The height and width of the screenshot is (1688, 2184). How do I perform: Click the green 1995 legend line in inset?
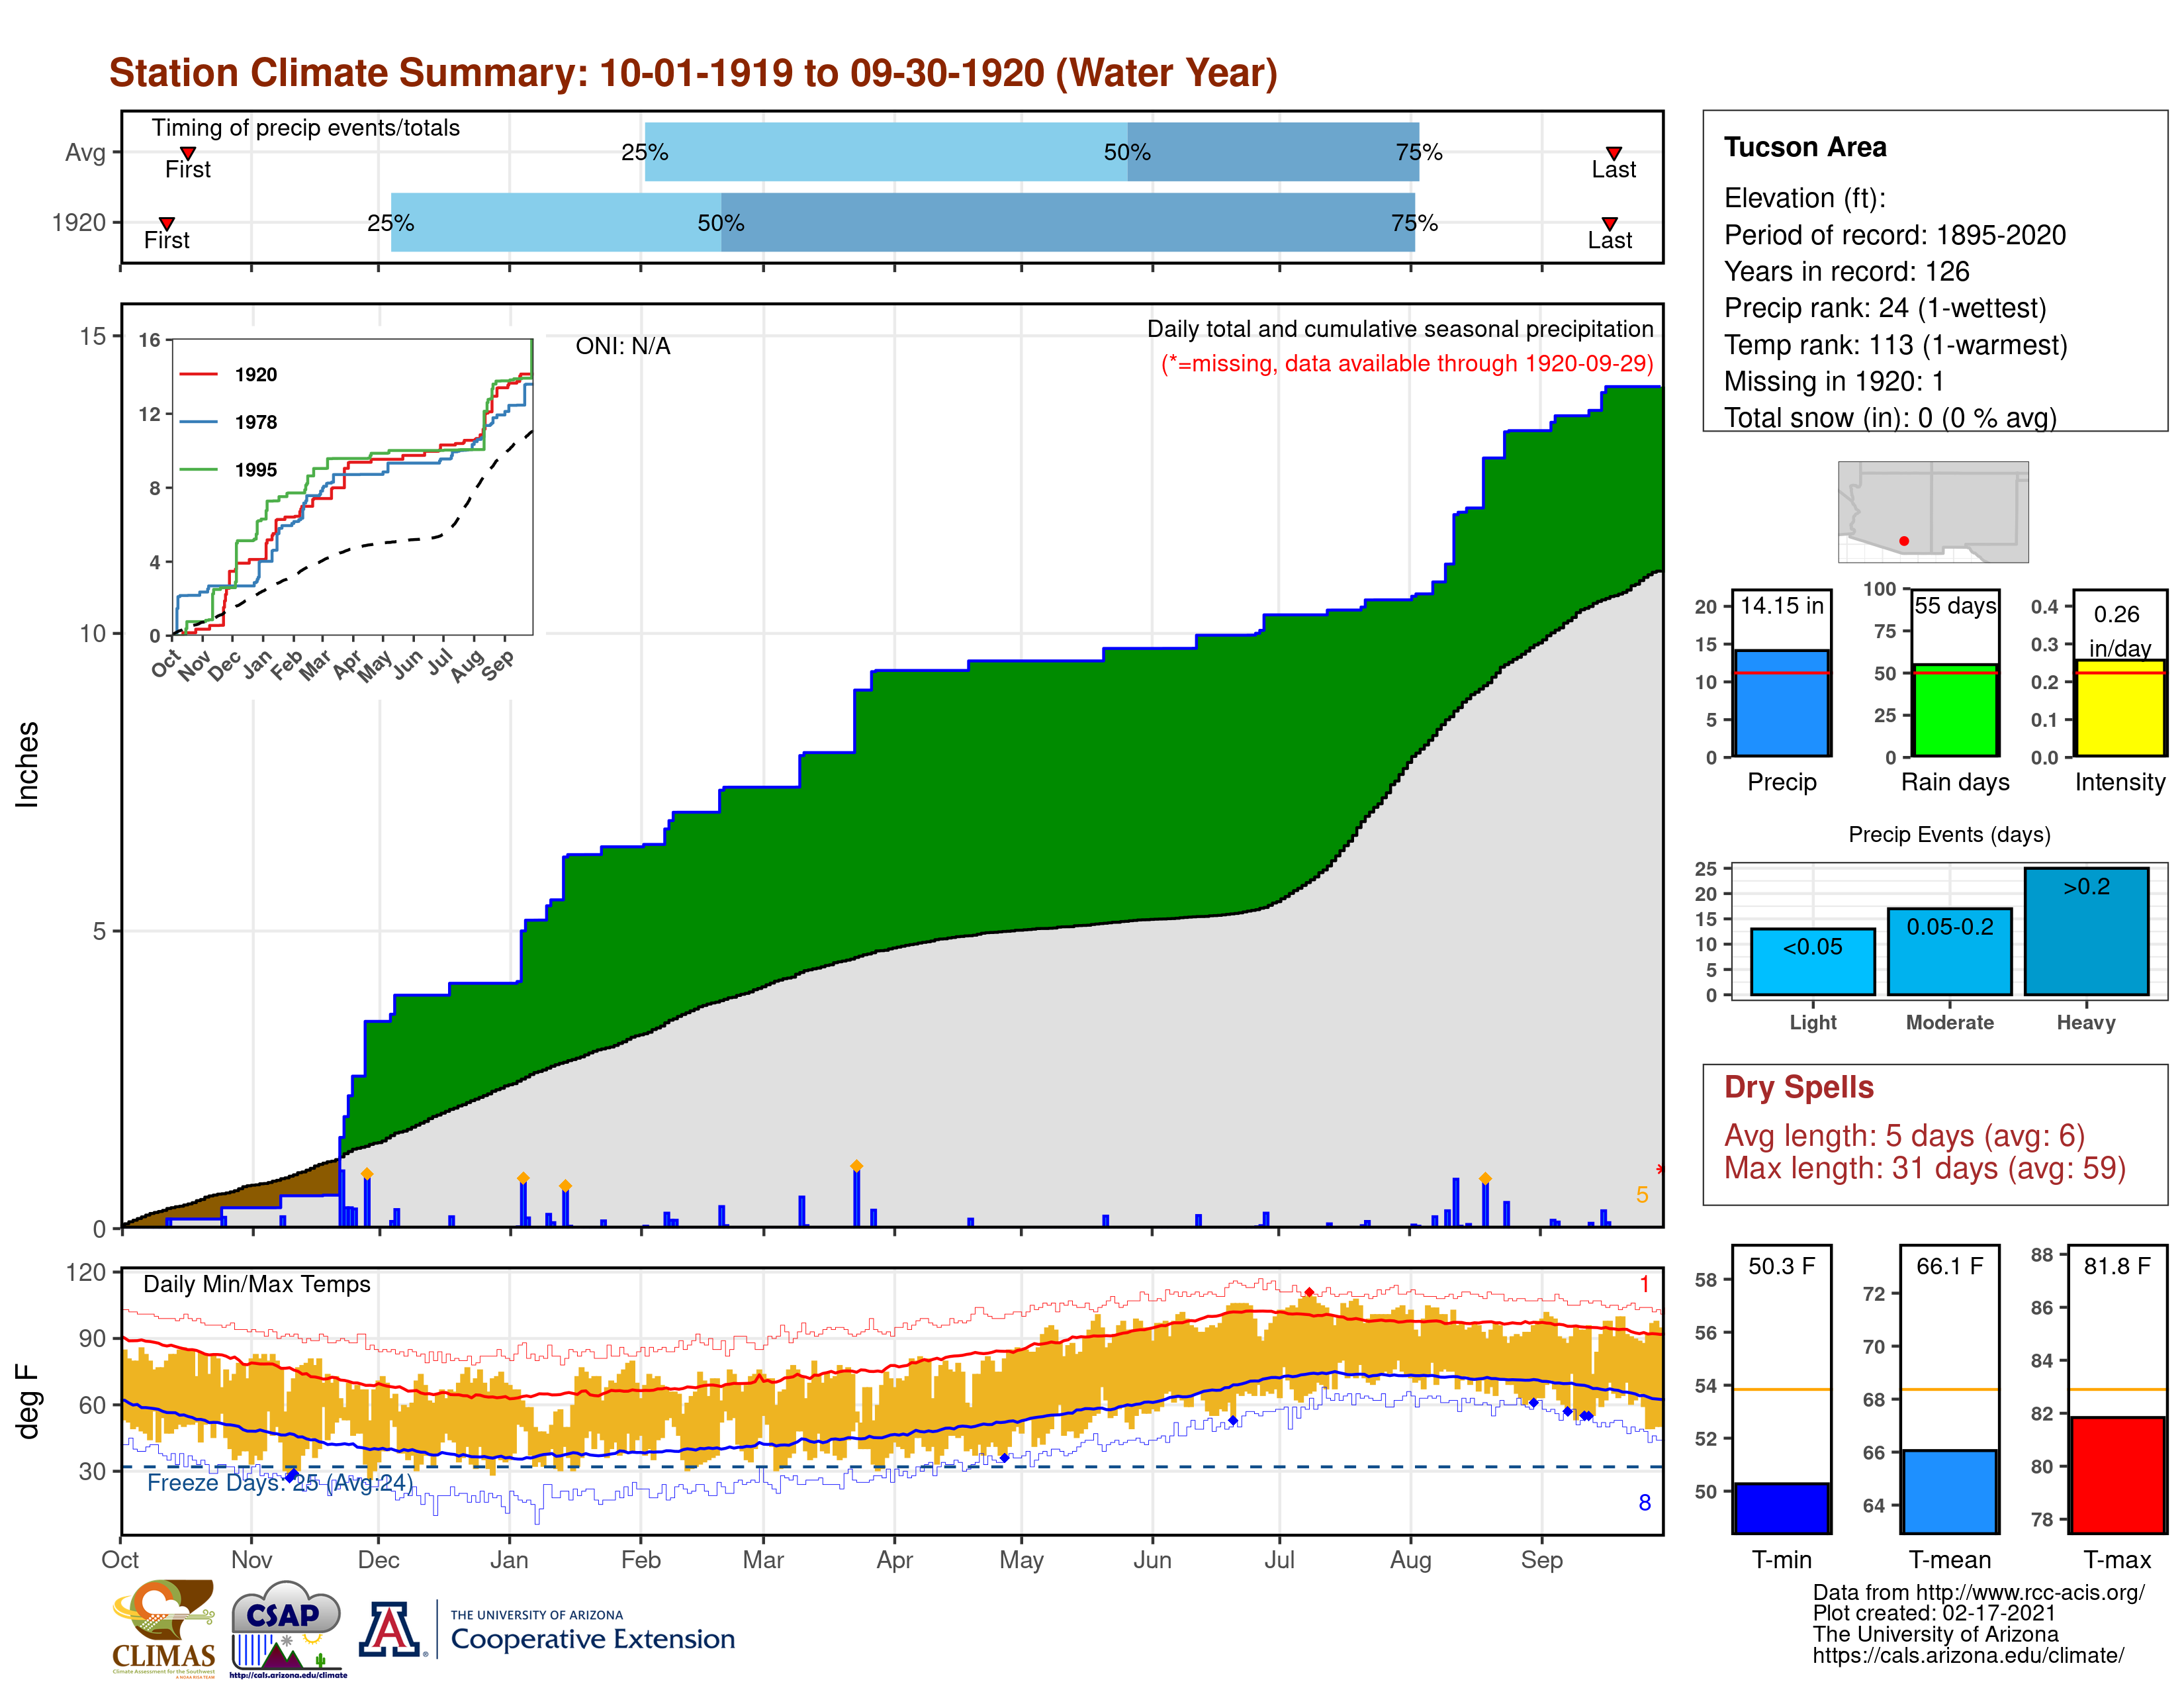(198, 469)
